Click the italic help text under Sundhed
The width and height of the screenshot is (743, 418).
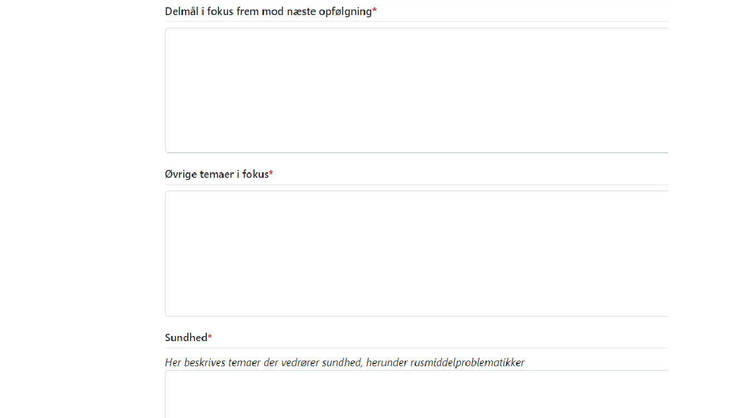click(x=344, y=363)
